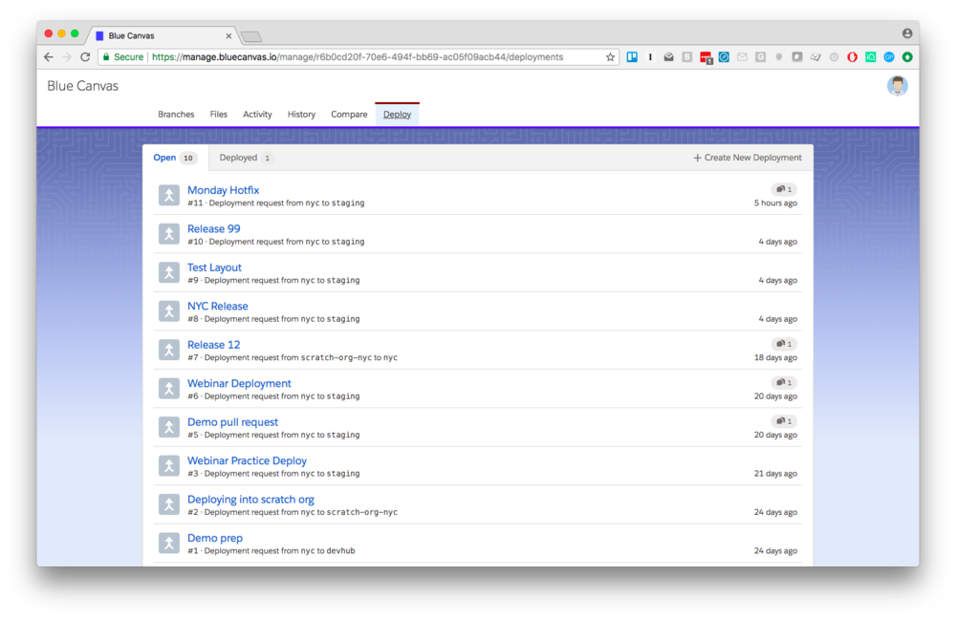
Task: Go to the Compare tab
Action: pyautogui.click(x=349, y=115)
